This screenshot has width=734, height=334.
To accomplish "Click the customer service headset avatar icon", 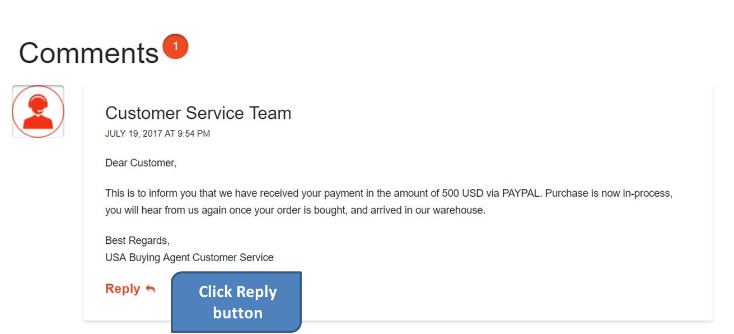I will pos(38,111).
